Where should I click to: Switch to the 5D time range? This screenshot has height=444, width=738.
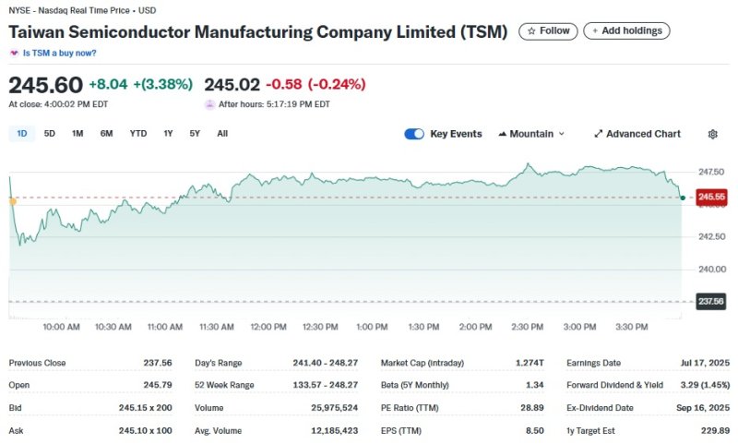click(x=50, y=134)
